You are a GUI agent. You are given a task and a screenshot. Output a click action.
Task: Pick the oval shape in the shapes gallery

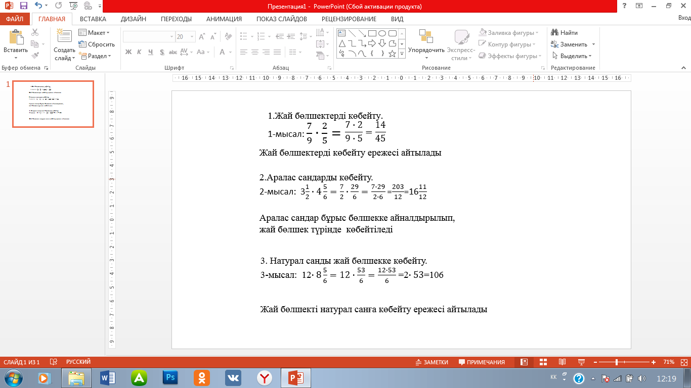click(382, 33)
